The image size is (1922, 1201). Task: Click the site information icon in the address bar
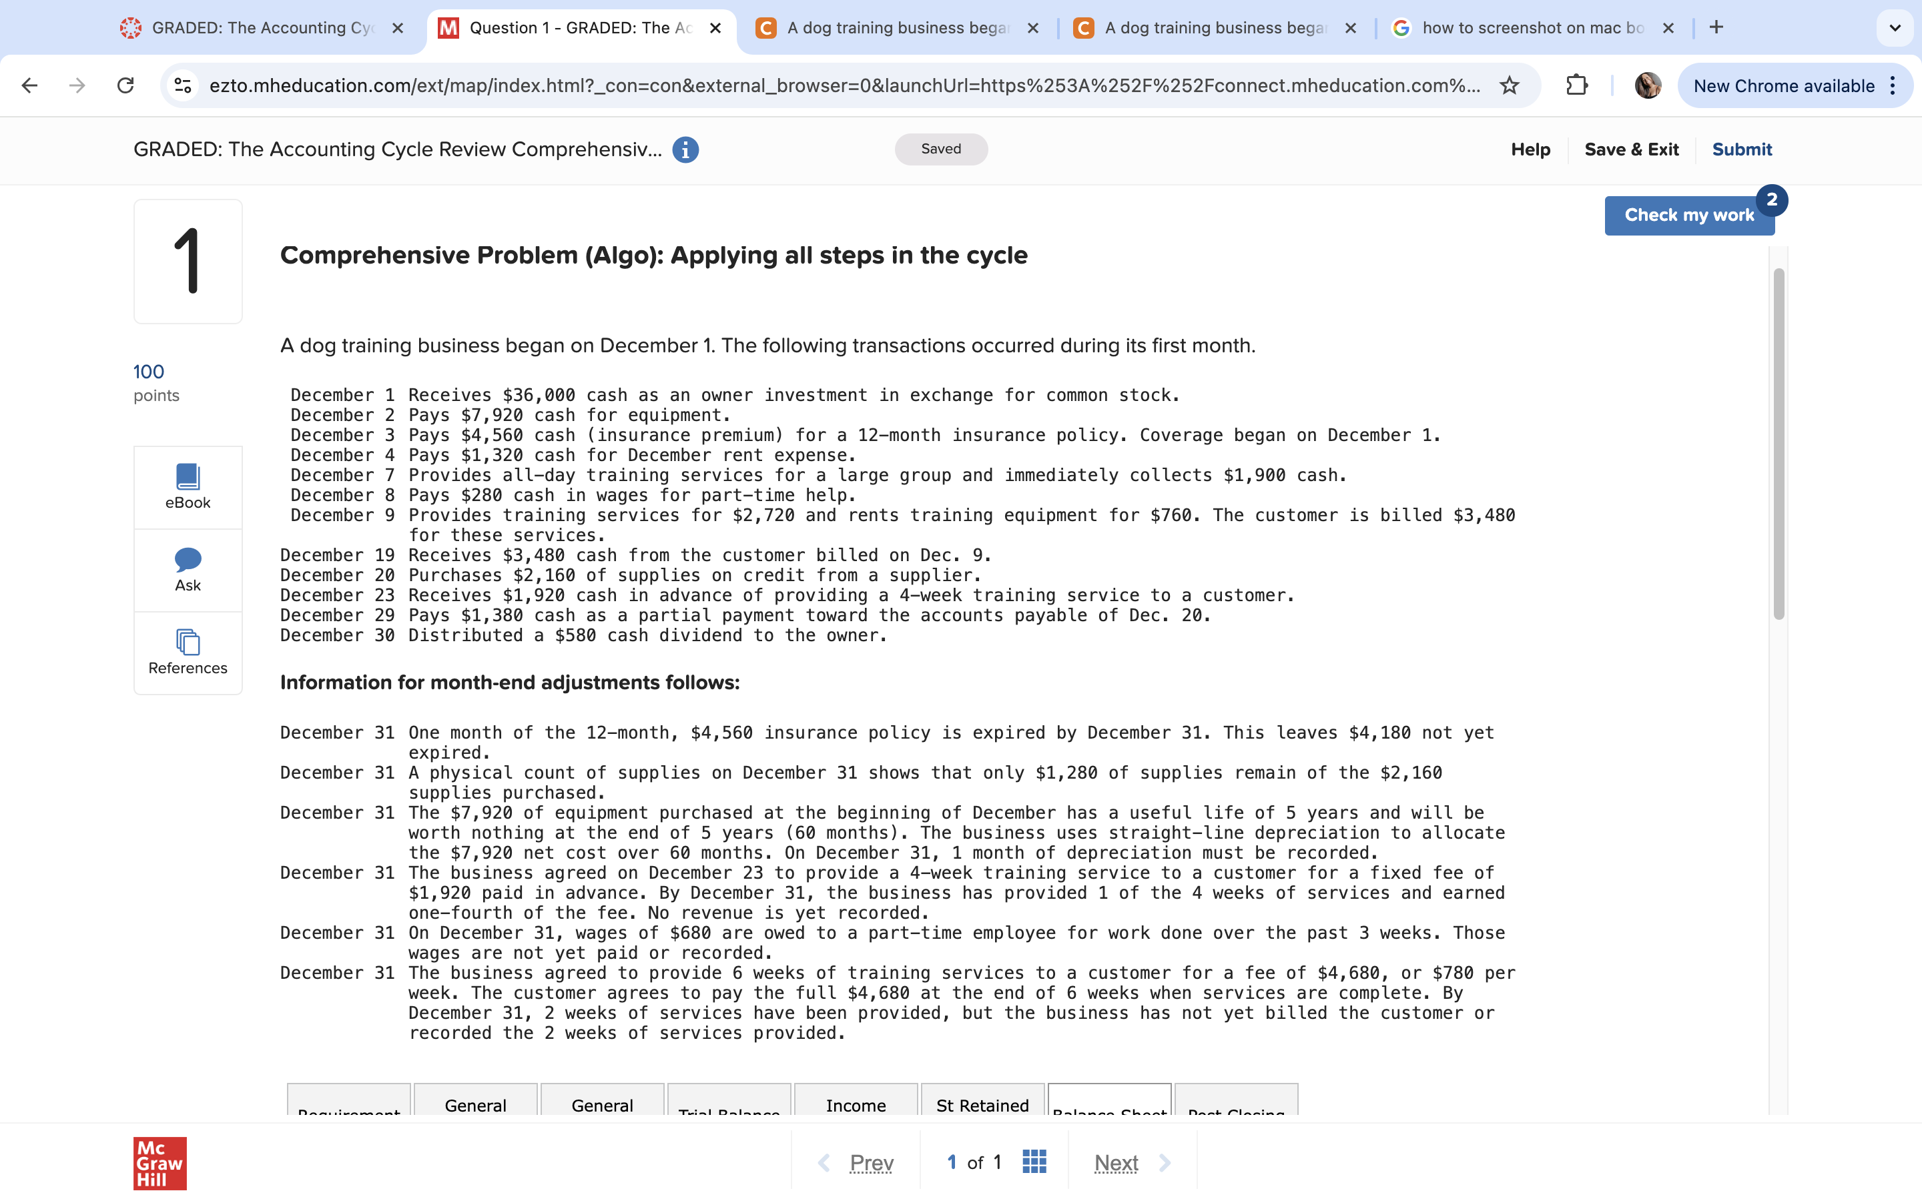(183, 86)
